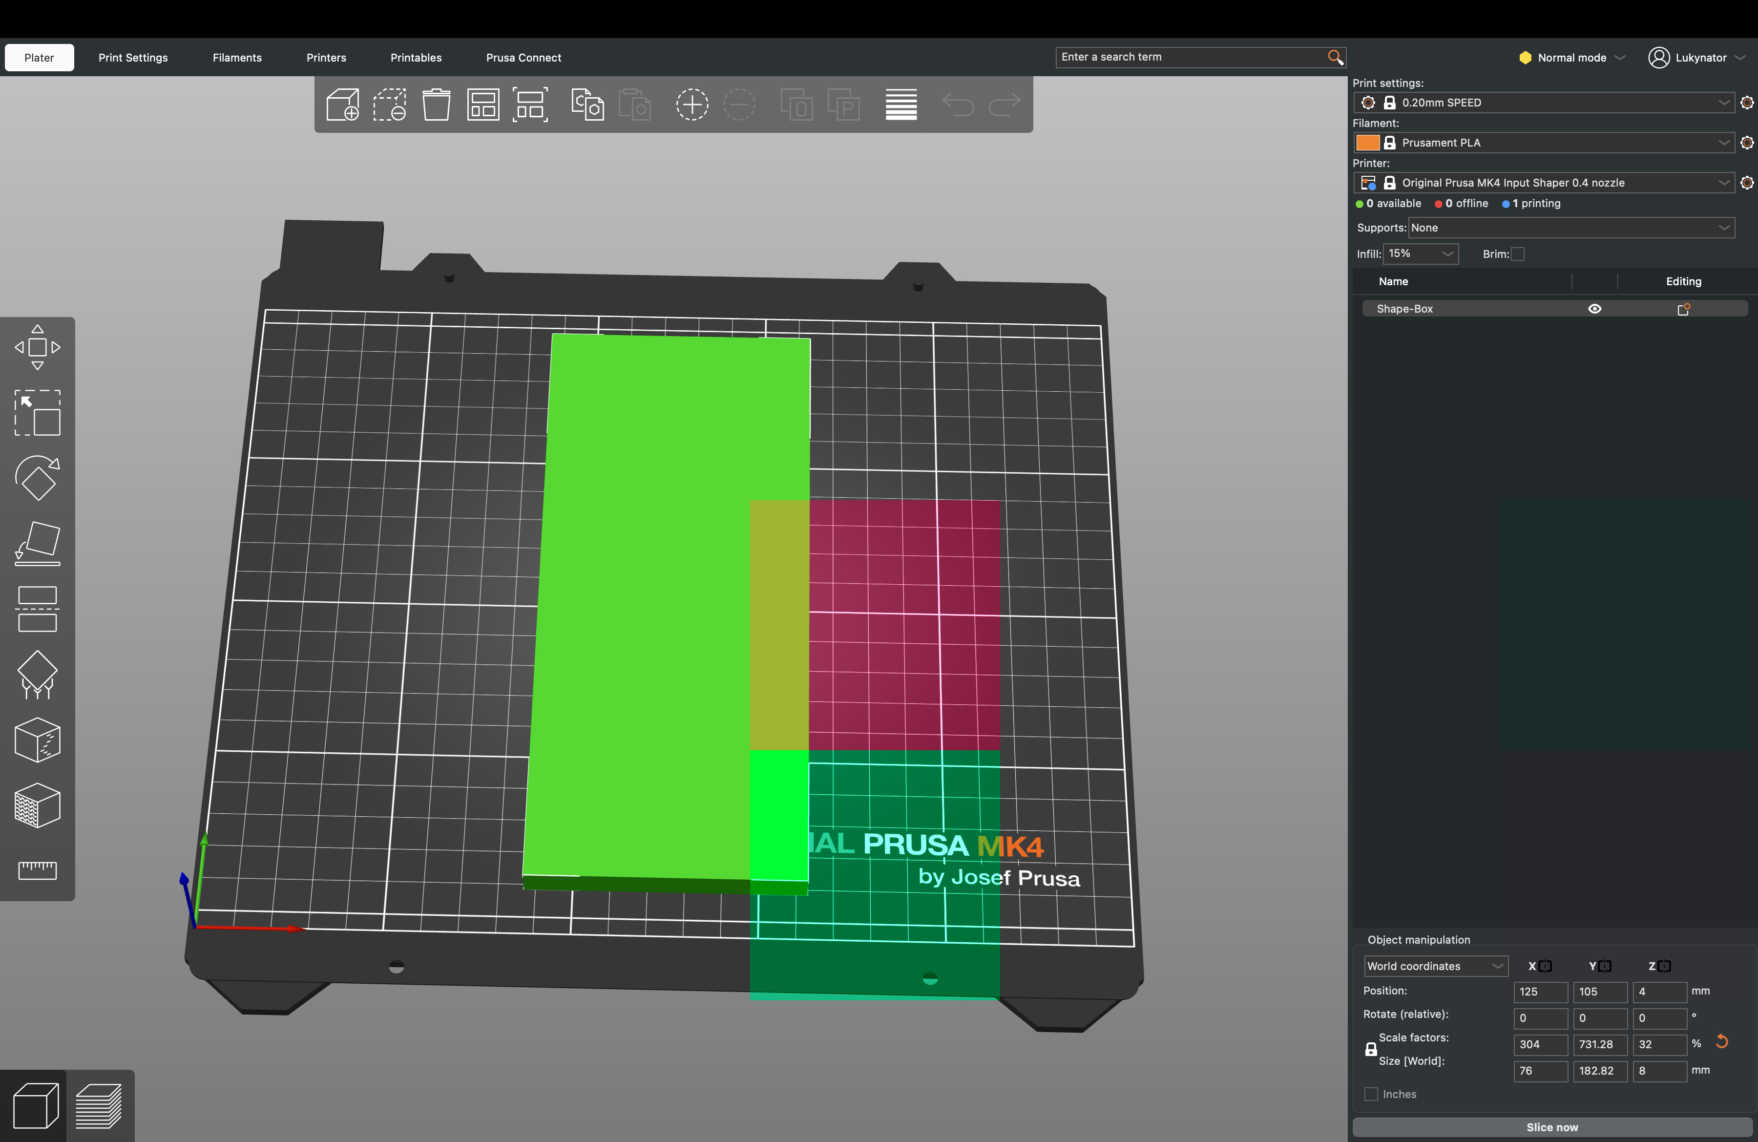Open the Lukynator account menu
1758x1142 pixels.
(x=1696, y=58)
